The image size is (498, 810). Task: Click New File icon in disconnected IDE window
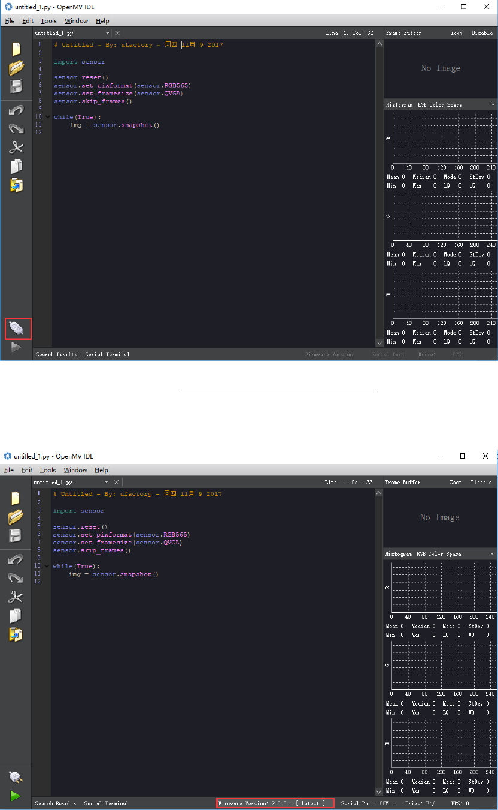pyautogui.click(x=16, y=49)
